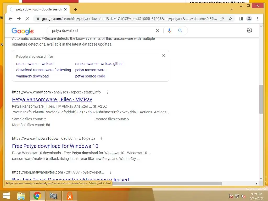Image resolution: width=268 pixels, height=201 pixels.
Task: Open more options for the malwarebytes result
Action: 111,172
